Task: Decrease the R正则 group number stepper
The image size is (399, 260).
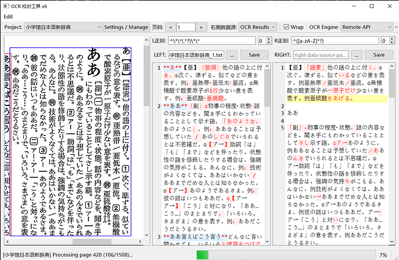Action: coord(392,43)
